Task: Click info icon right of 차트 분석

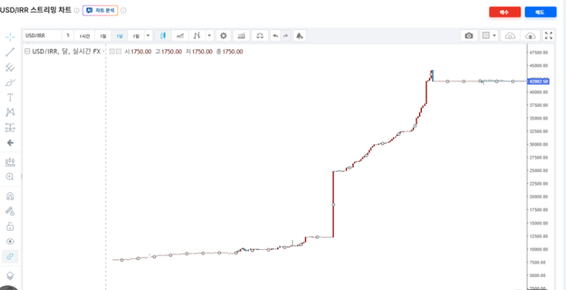Action: click(x=123, y=11)
